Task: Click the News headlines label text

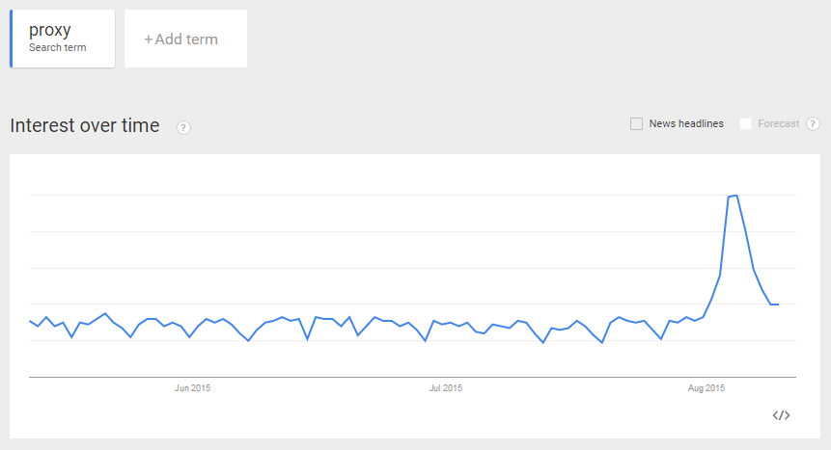Action: coord(686,123)
